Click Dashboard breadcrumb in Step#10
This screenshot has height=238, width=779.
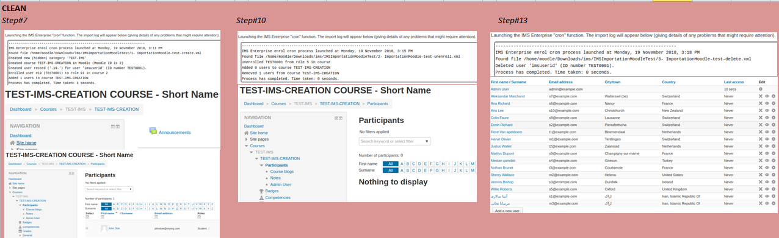pos(254,104)
